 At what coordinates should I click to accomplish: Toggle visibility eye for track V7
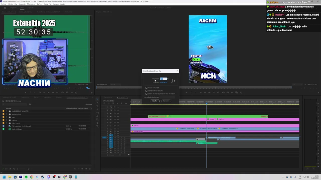[118, 119]
